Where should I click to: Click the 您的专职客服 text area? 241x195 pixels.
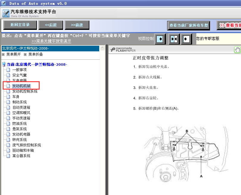click(208, 39)
